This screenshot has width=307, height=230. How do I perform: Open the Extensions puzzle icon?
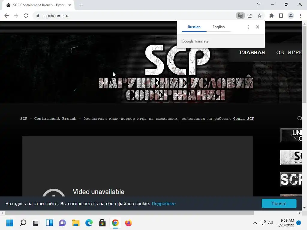[272, 16]
